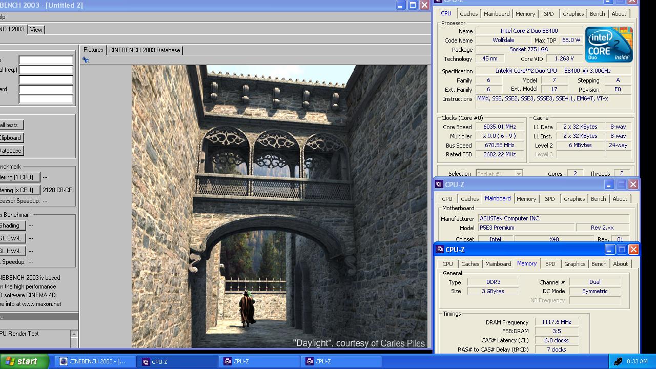Click the Rendering (x CPU) button
Image resolution: width=656 pixels, height=369 pixels.
coord(19,190)
